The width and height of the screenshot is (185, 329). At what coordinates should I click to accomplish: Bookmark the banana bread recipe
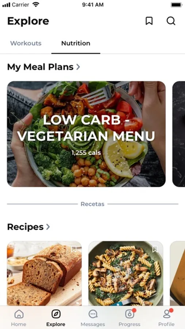(x=74, y=249)
